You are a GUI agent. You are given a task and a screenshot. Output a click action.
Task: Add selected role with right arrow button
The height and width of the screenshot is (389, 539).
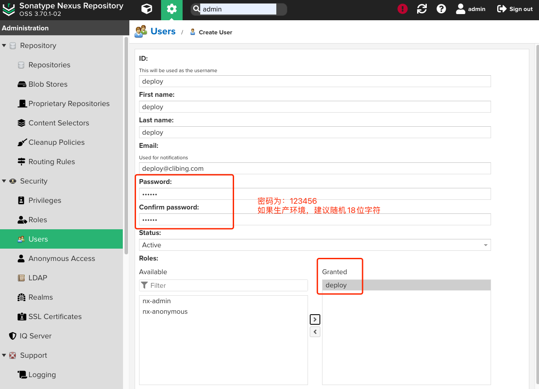coord(315,319)
